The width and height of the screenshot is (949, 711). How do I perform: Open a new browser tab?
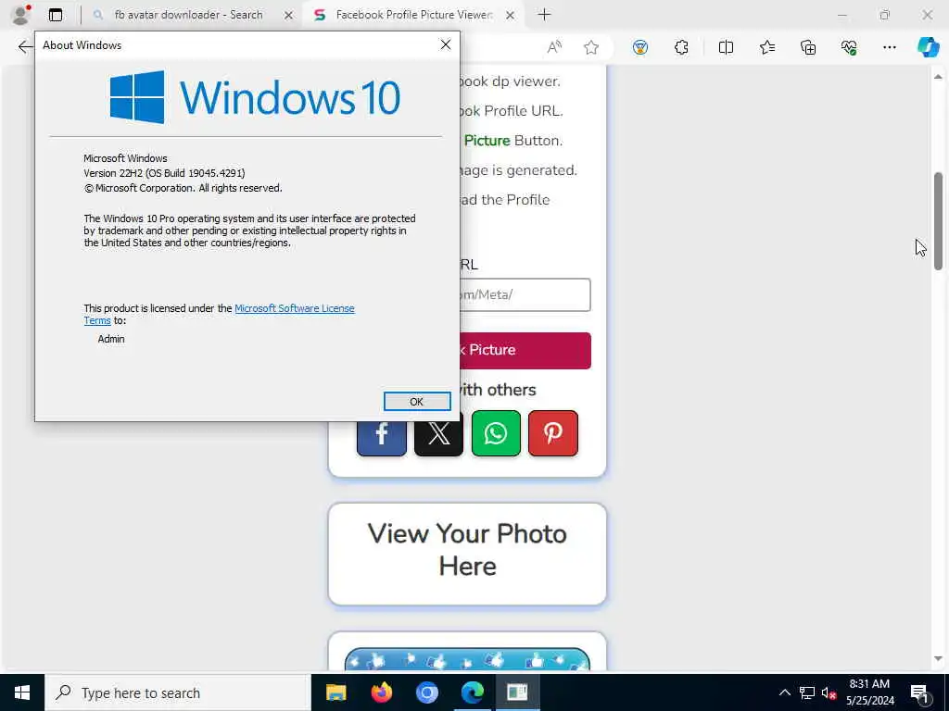pos(544,15)
